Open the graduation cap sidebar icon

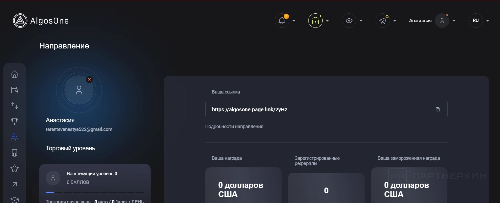[x=15, y=200]
